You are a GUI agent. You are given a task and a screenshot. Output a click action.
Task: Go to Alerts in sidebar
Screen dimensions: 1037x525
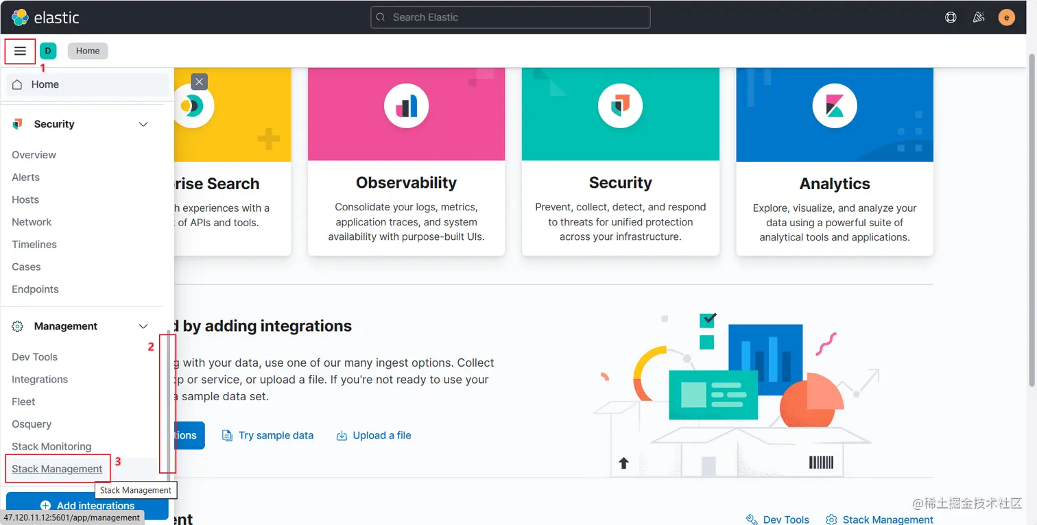pyautogui.click(x=25, y=177)
